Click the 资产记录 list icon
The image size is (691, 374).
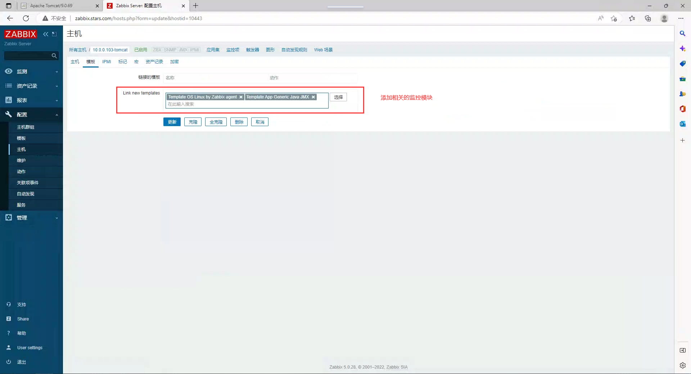(9, 86)
